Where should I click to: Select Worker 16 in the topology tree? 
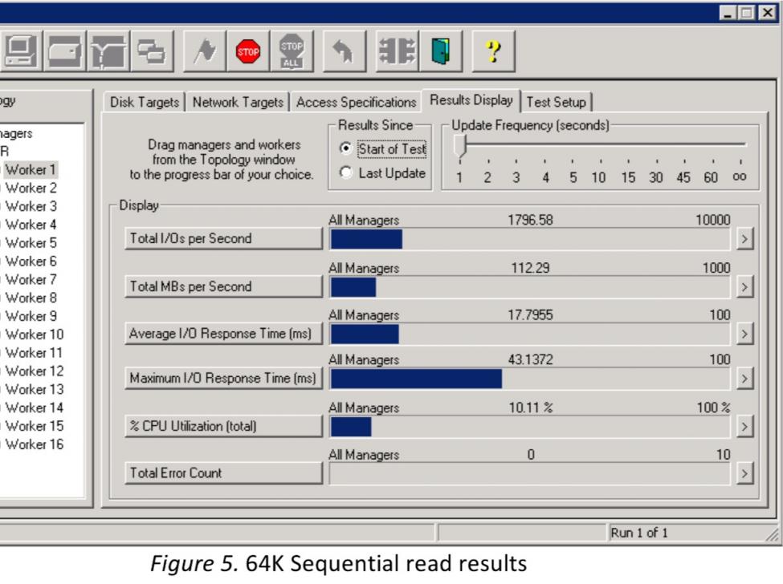[x=35, y=444]
